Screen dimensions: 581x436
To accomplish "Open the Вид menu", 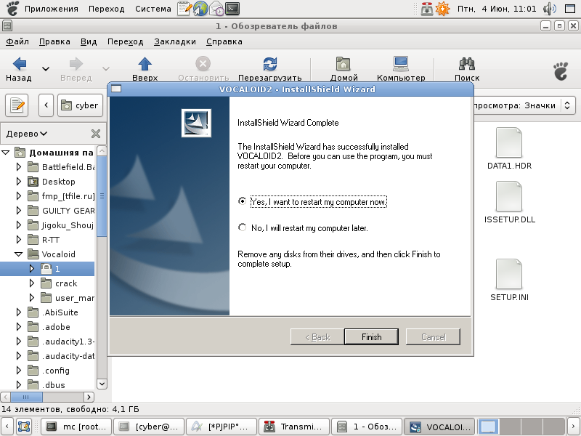I will click(x=89, y=41).
